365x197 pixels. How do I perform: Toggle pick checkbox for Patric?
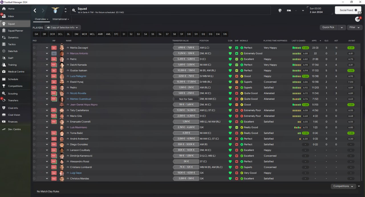pos(34,59)
